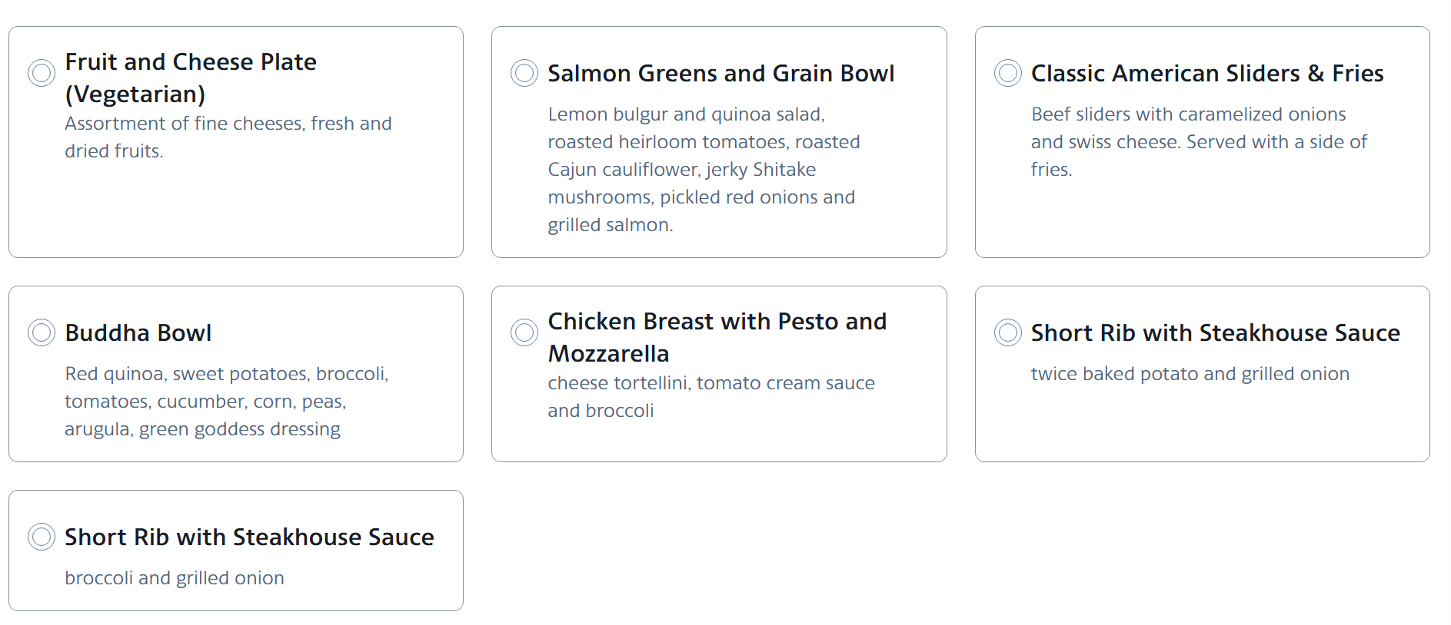Select Chicken Breast with Pesto and Mozzarella radio
The height and width of the screenshot is (625, 1451).
point(524,332)
